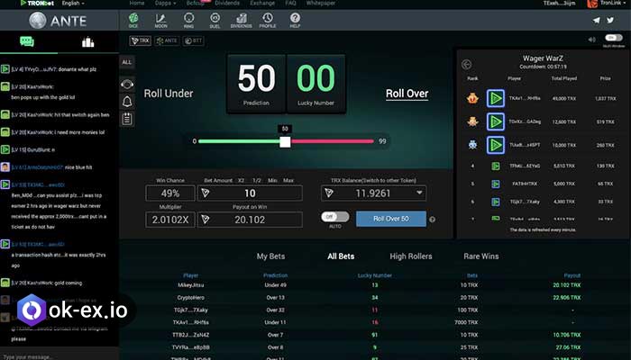The height and width of the screenshot is (360, 631).
Task: Open the Profile icon
Action: click(268, 20)
